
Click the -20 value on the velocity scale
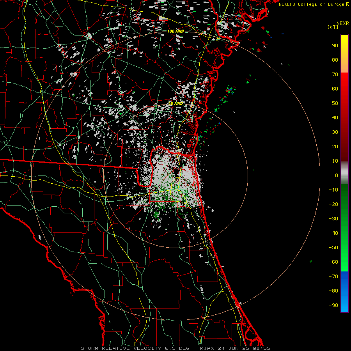click(x=333, y=204)
